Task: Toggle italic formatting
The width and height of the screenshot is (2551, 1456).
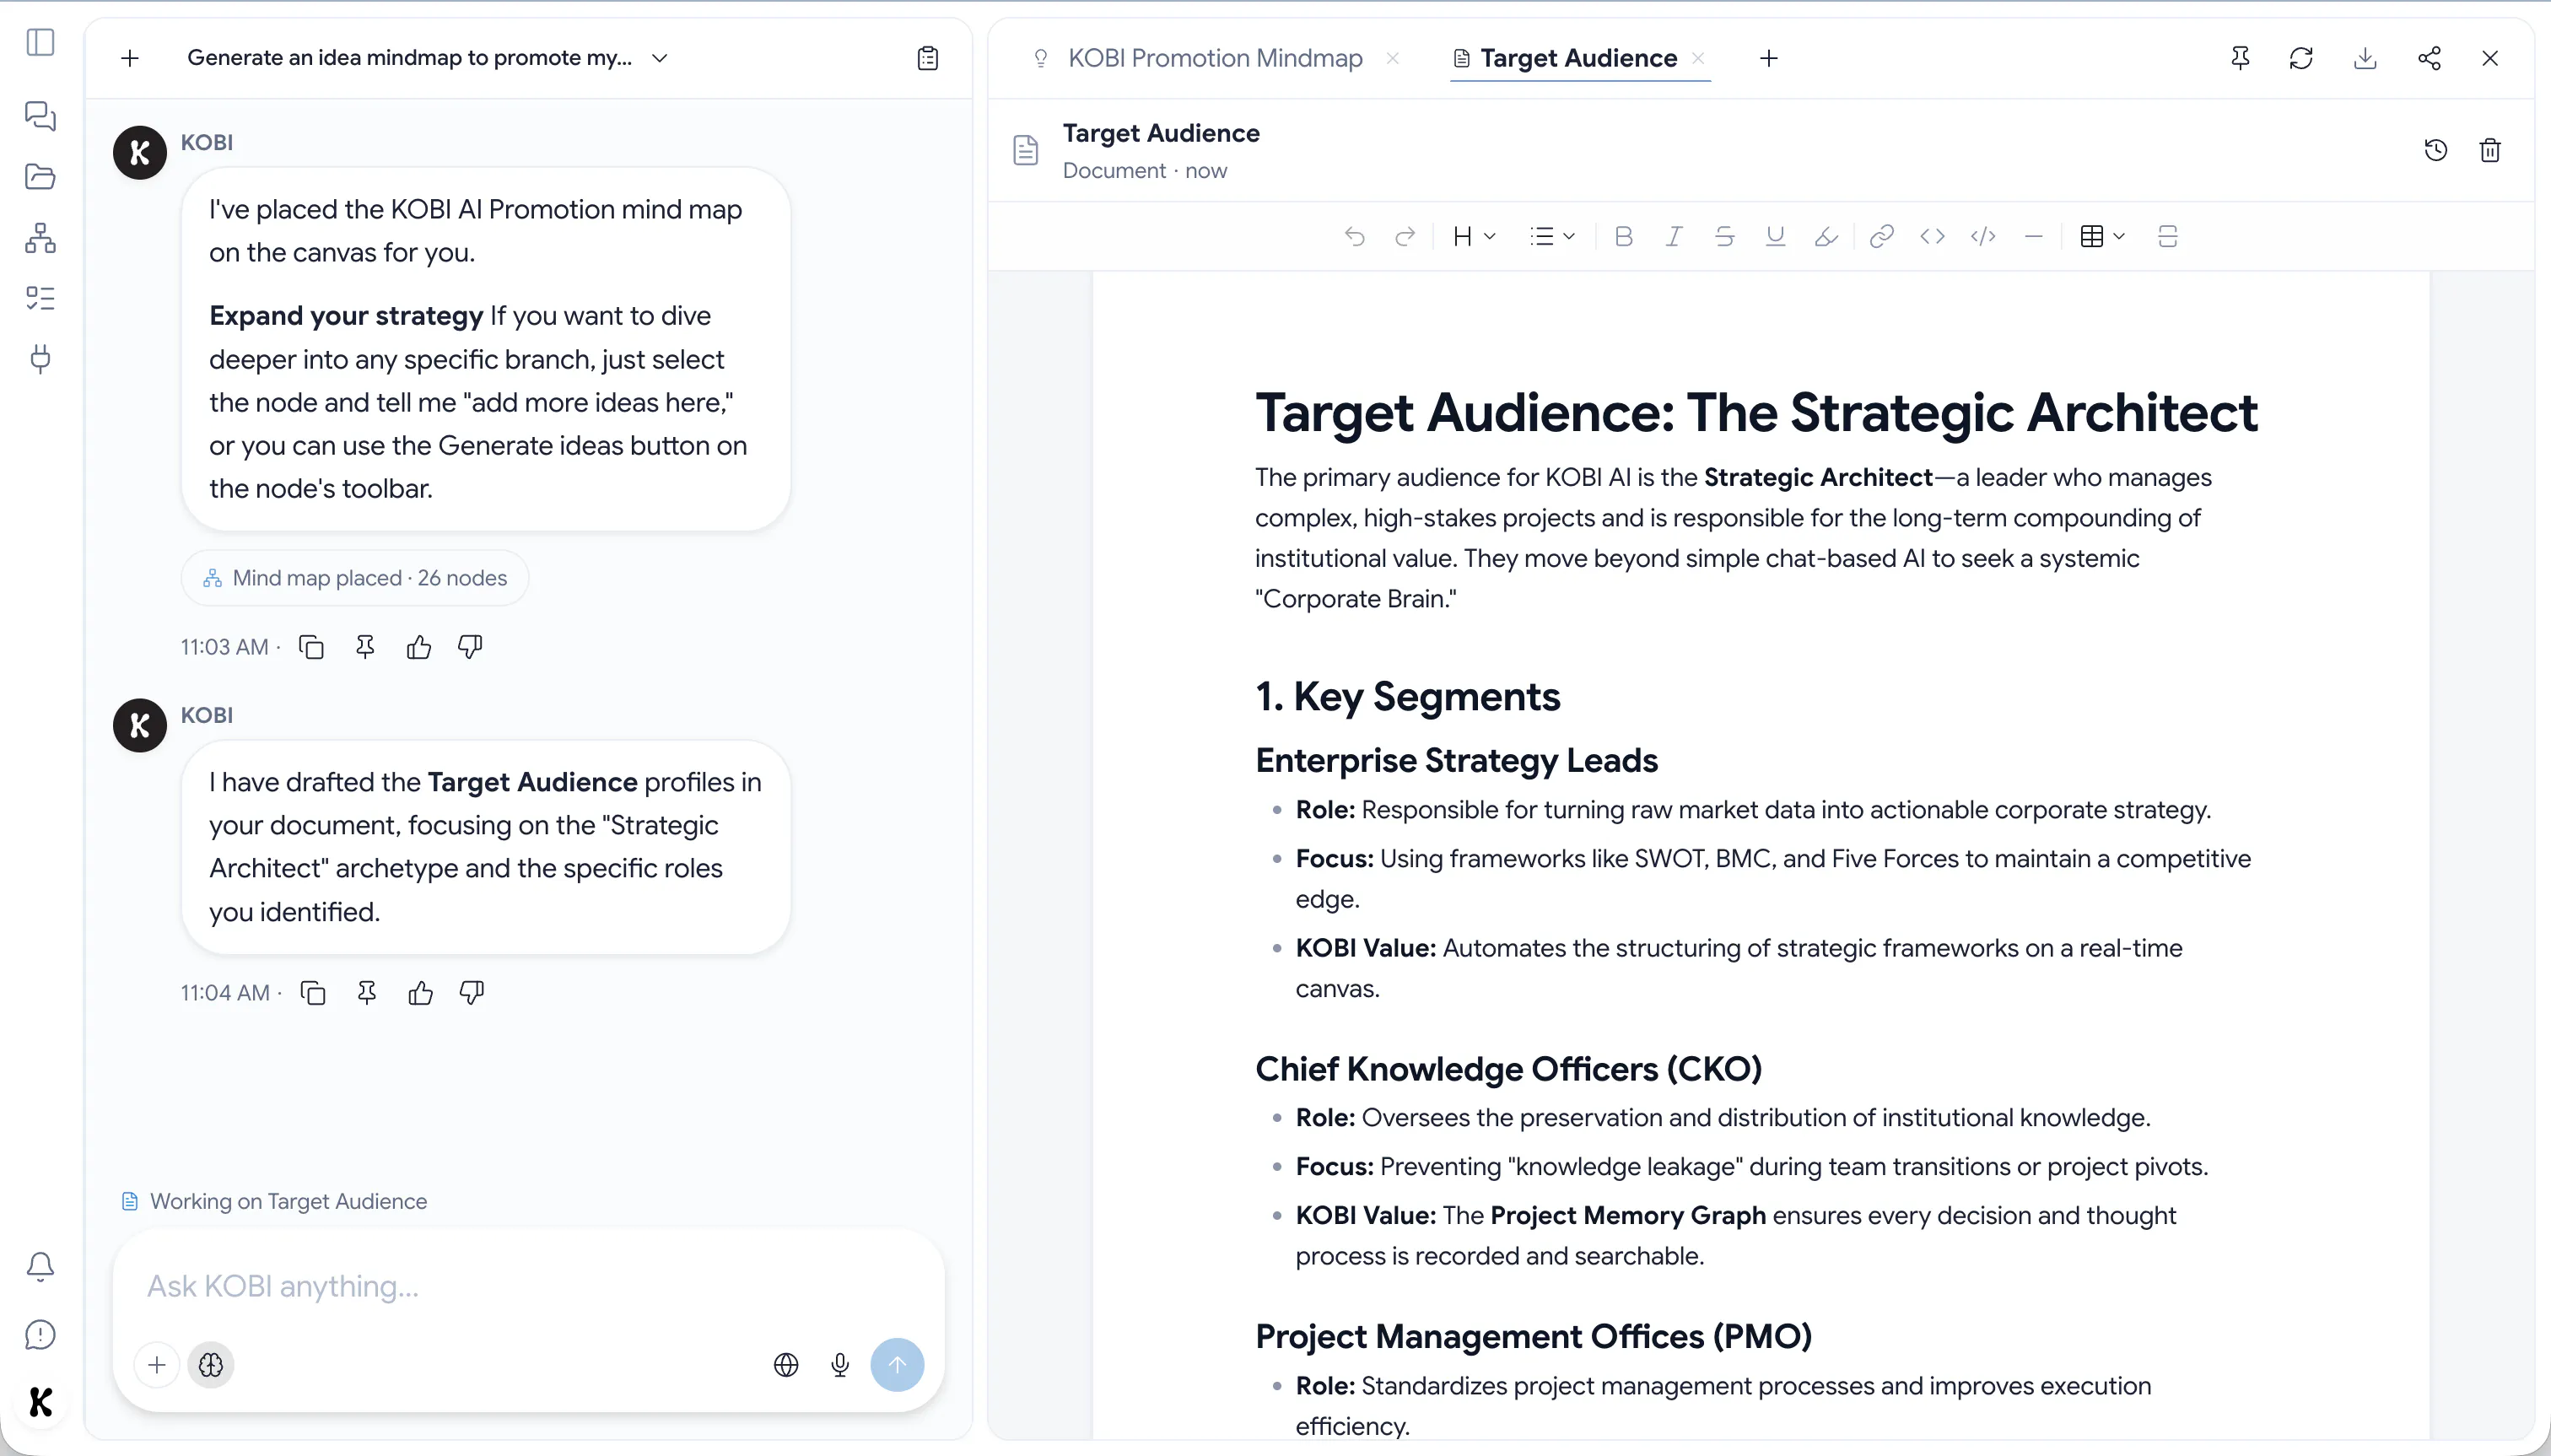Action: click(x=1673, y=236)
